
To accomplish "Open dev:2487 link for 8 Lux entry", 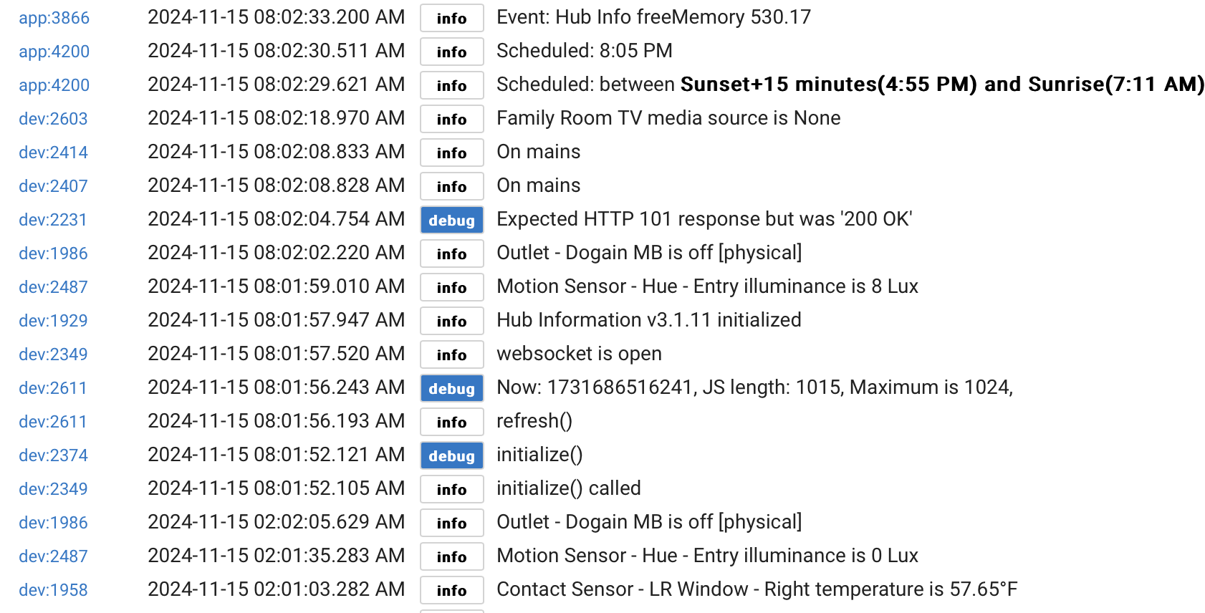I will point(53,287).
